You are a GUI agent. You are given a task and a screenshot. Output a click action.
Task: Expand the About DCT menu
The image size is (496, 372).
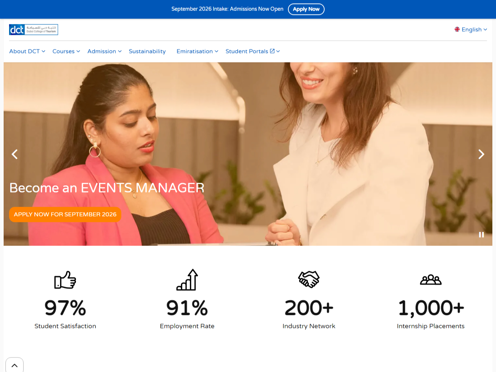point(27,51)
